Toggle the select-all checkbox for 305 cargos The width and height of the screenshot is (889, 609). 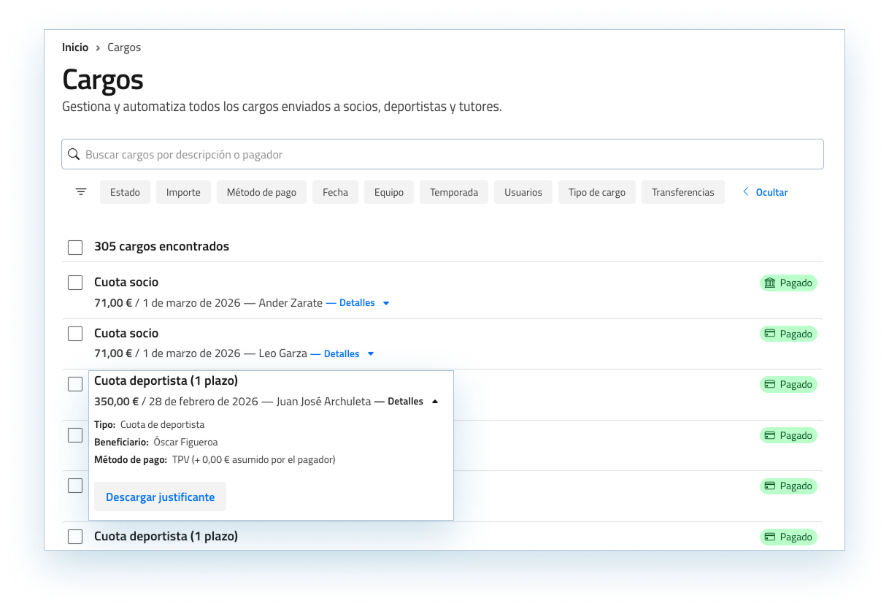tap(75, 247)
